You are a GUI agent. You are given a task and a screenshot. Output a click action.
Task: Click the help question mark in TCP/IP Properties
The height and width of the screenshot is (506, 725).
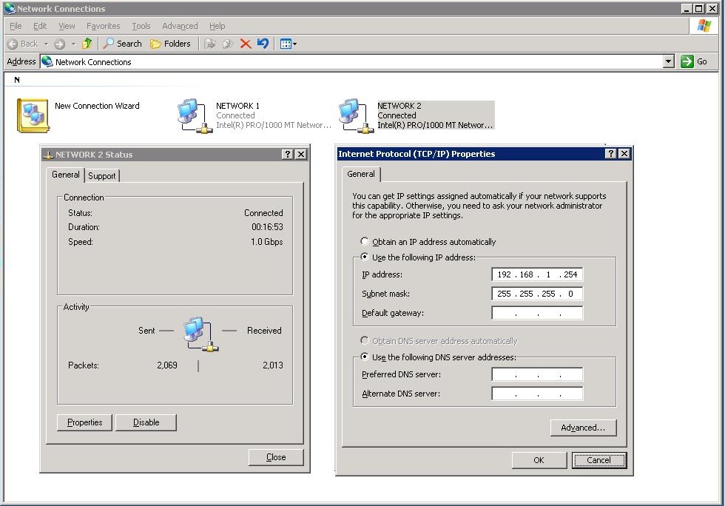tap(611, 154)
